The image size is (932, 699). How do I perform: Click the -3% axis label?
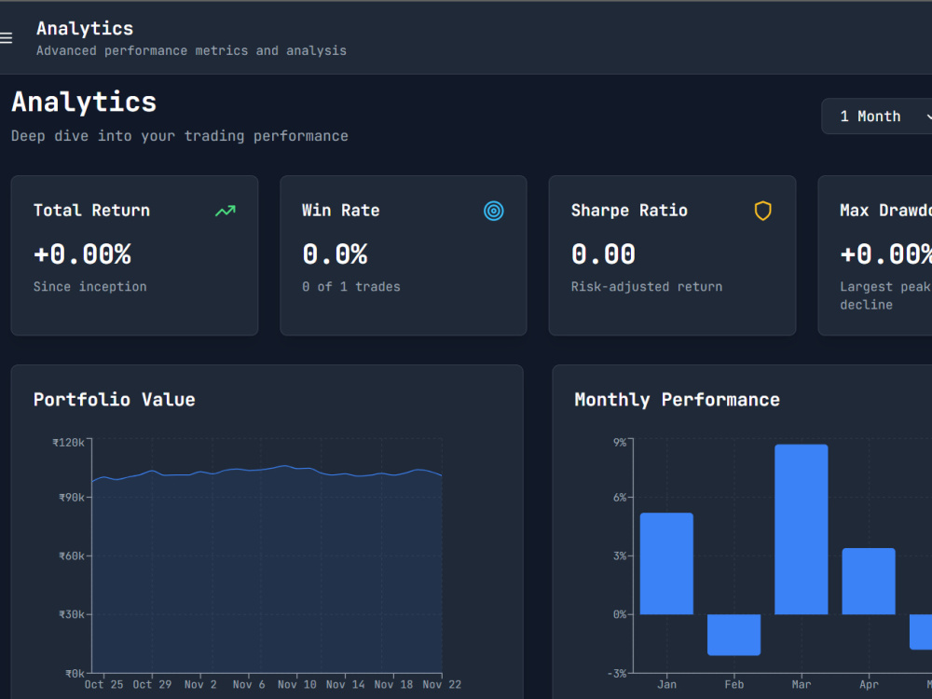pyautogui.click(x=617, y=673)
